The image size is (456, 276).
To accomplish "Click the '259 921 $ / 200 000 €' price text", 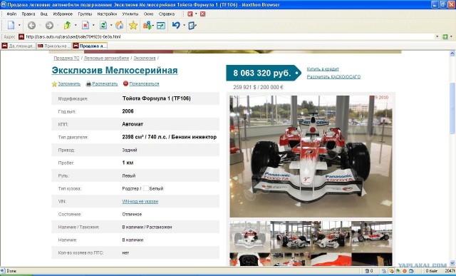I will tap(258, 87).
